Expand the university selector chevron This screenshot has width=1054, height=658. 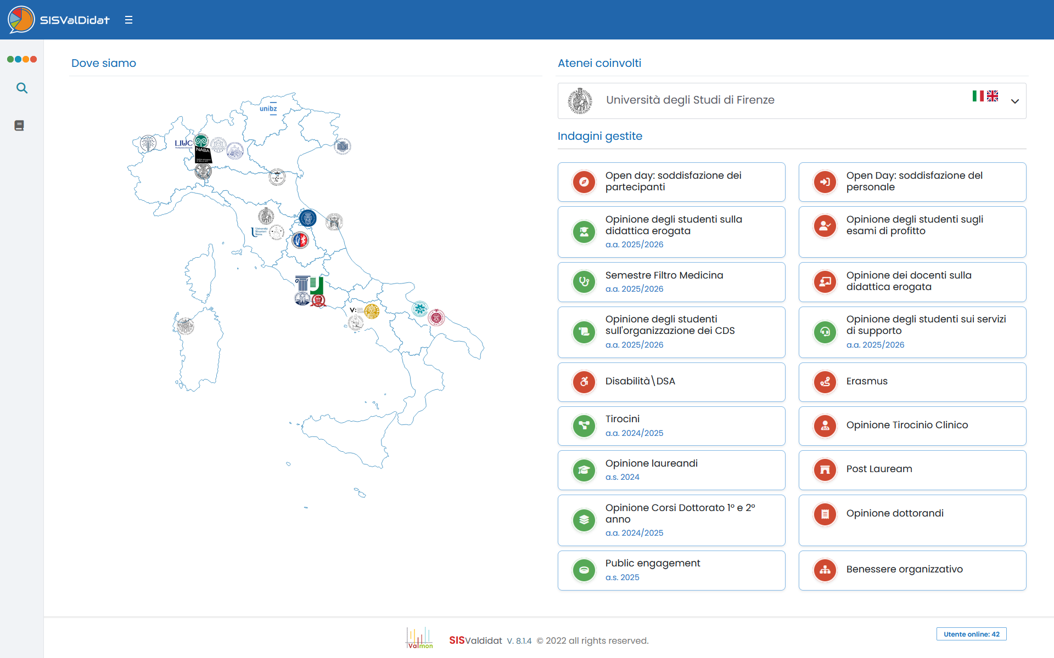tap(1015, 101)
